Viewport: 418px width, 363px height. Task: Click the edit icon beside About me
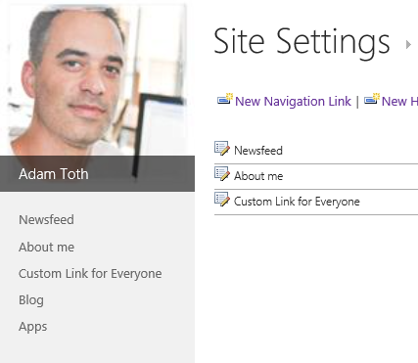click(x=222, y=174)
